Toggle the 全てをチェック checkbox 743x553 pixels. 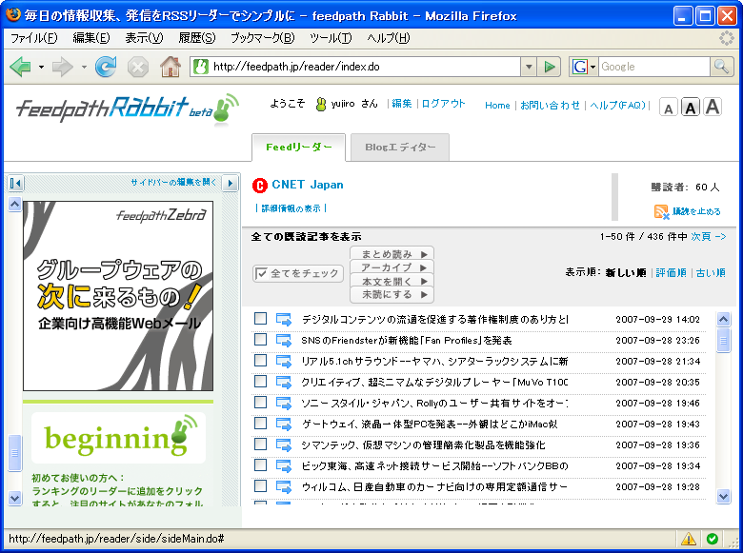(261, 273)
